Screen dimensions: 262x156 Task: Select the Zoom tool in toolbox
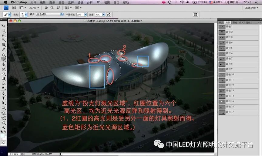3,127
